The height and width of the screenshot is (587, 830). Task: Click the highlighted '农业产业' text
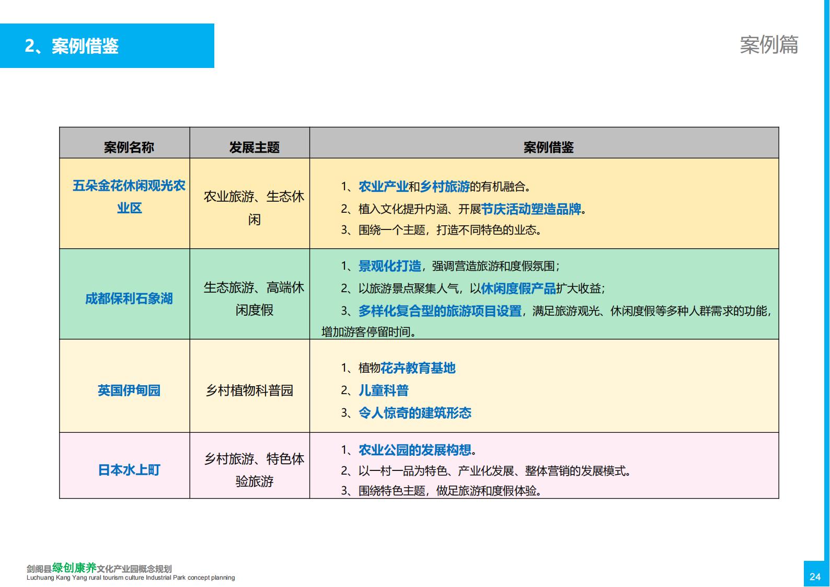[x=383, y=187]
